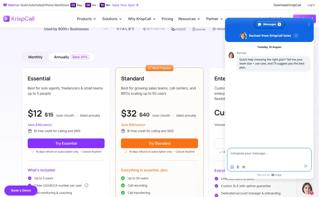Click the webinar video icon in top banner
The width and height of the screenshot is (319, 197).
pos(5,5)
